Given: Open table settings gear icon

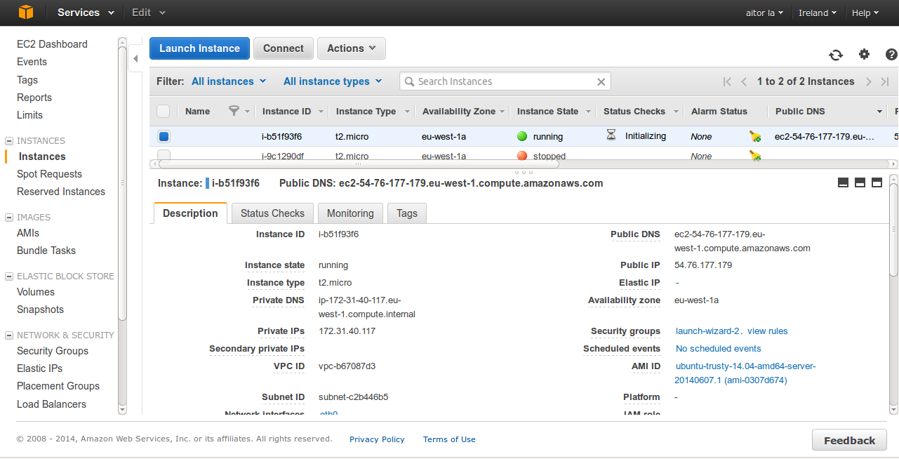Looking at the screenshot, I should (864, 55).
